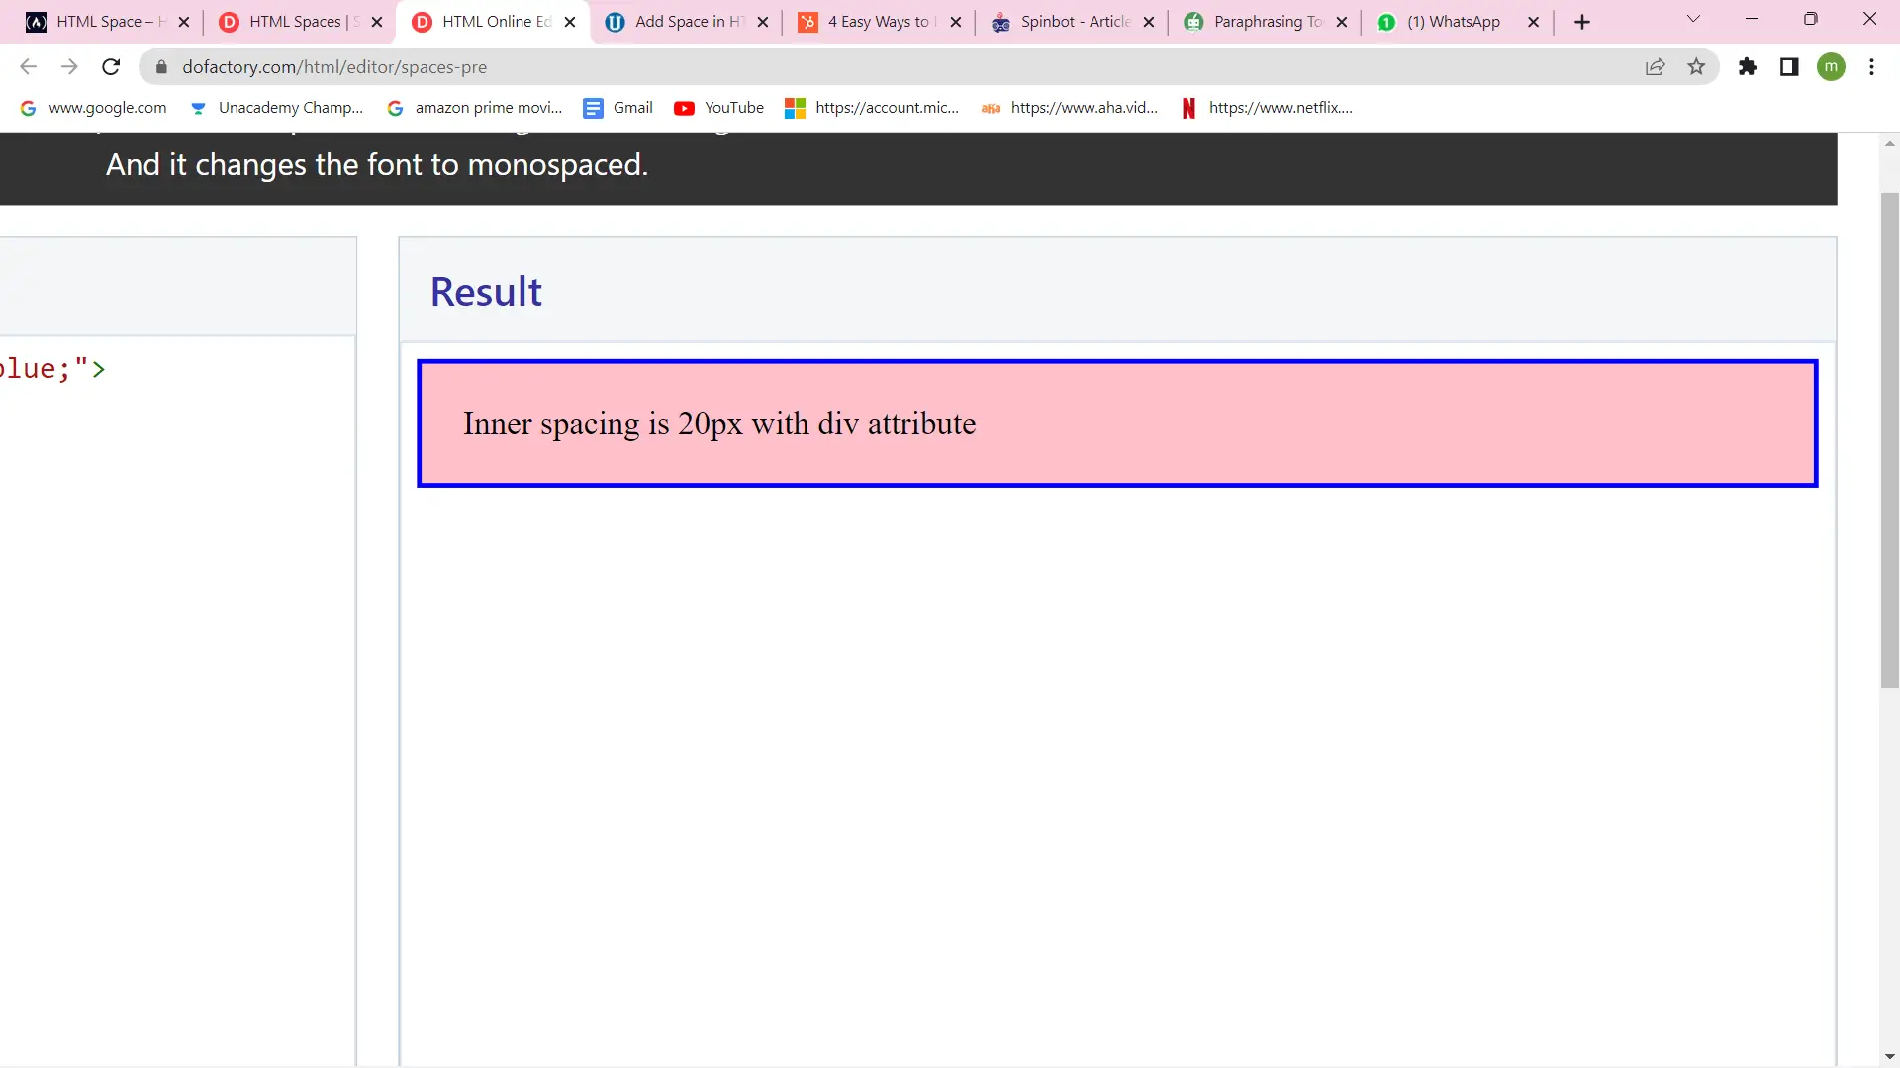Click the new tab plus button
1900x1068 pixels.
pyautogui.click(x=1580, y=21)
